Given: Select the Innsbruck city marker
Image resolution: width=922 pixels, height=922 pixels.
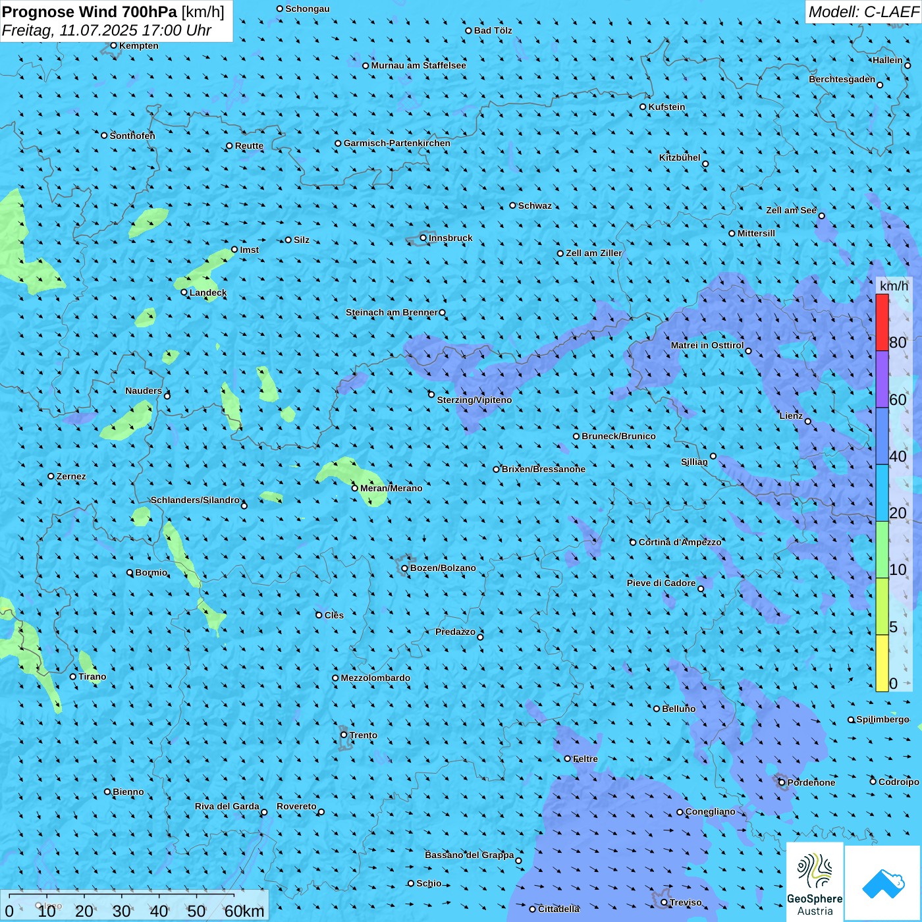Looking at the screenshot, I should [423, 238].
